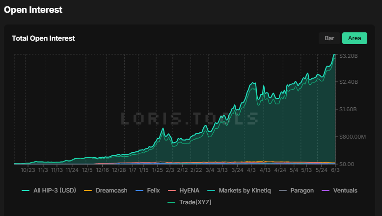Click the $3.20B axis label
382x216 pixels.
[x=349, y=56]
